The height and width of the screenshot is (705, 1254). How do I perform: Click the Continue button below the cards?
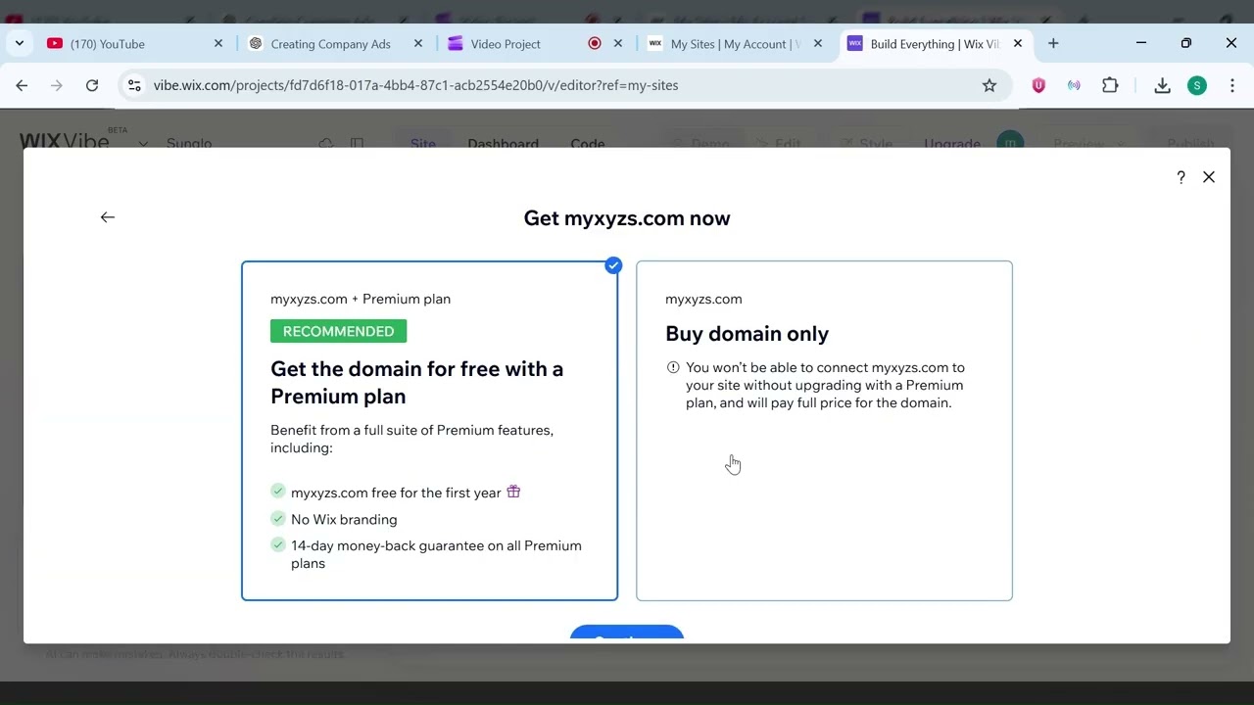(x=627, y=634)
